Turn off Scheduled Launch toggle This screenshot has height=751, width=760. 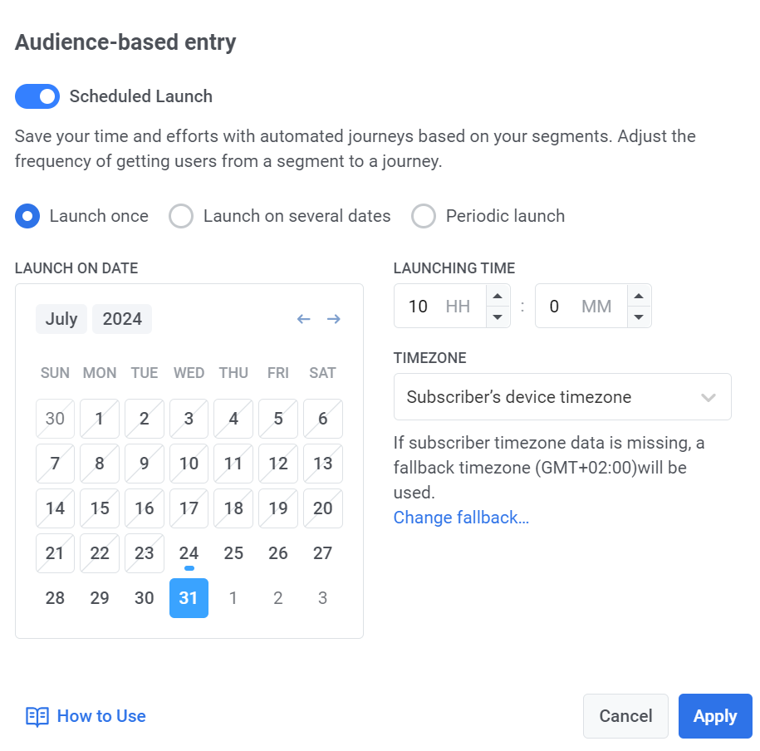click(x=37, y=96)
